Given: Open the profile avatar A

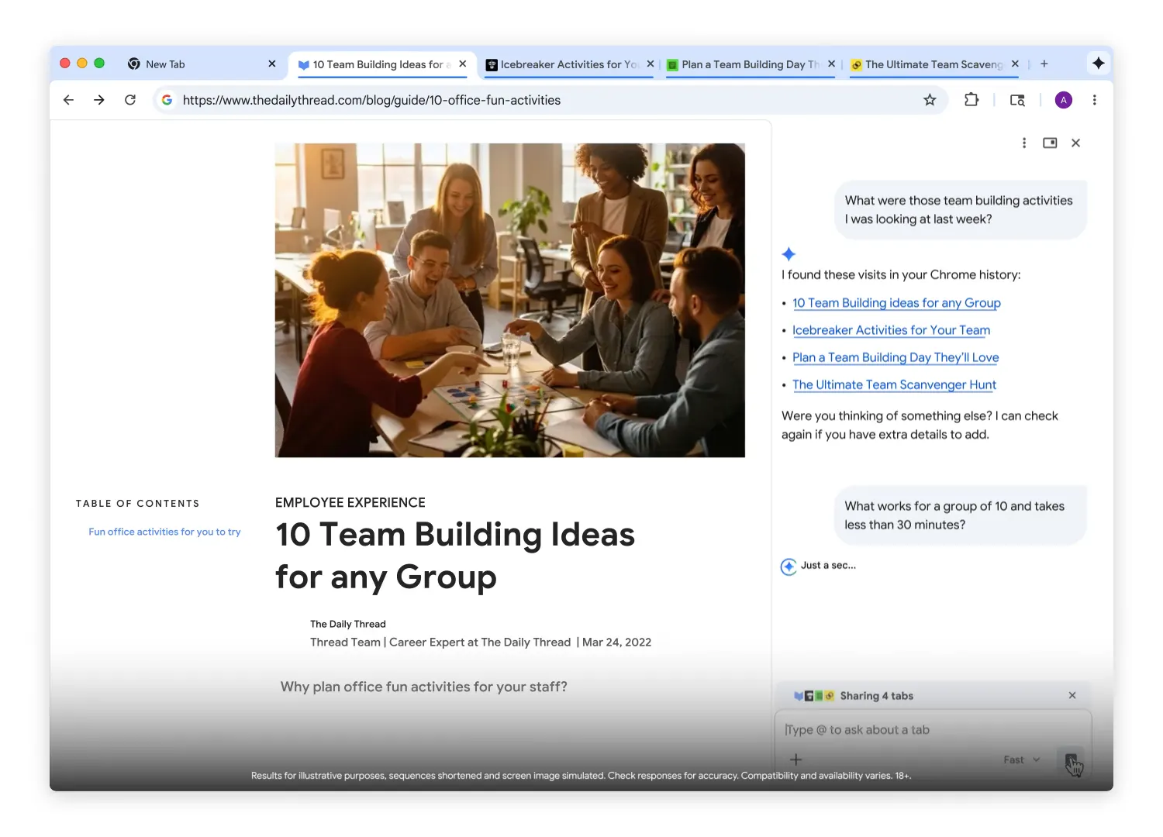Looking at the screenshot, I should click(x=1064, y=100).
